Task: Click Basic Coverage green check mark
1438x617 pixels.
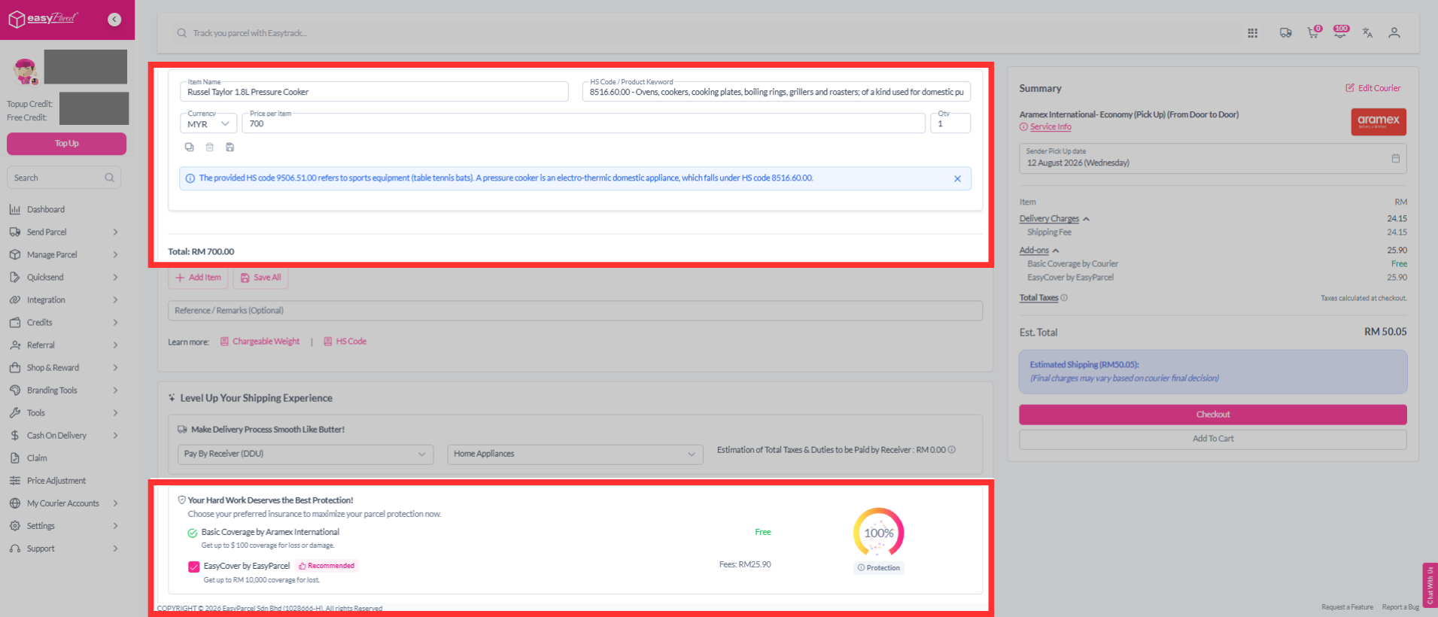Action: pyautogui.click(x=193, y=533)
